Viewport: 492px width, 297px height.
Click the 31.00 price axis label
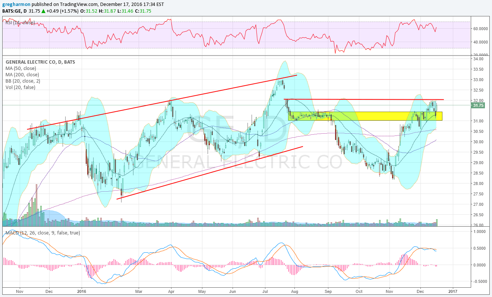point(478,121)
